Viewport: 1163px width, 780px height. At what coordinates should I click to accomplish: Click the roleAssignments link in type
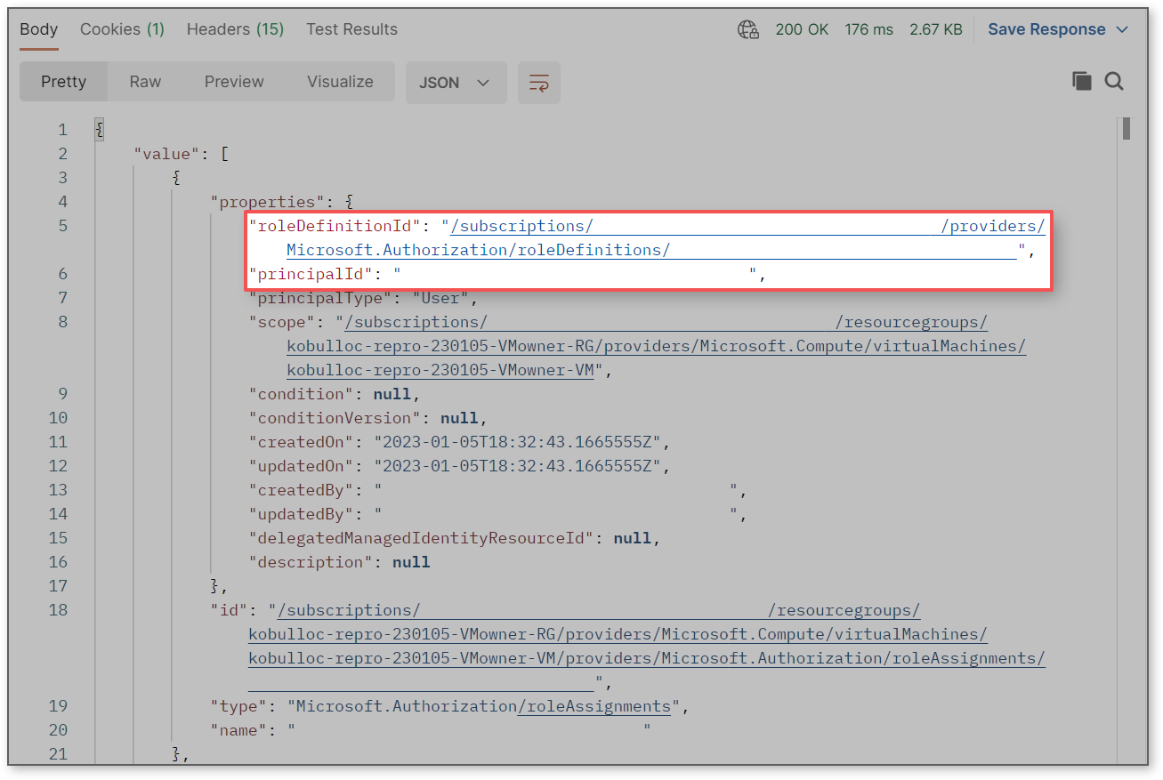594,706
